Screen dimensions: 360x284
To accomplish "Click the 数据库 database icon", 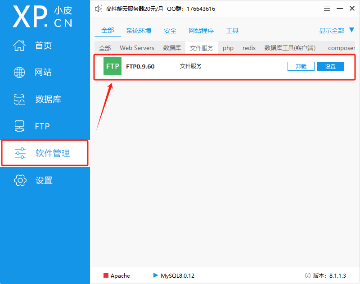I will point(19,99).
